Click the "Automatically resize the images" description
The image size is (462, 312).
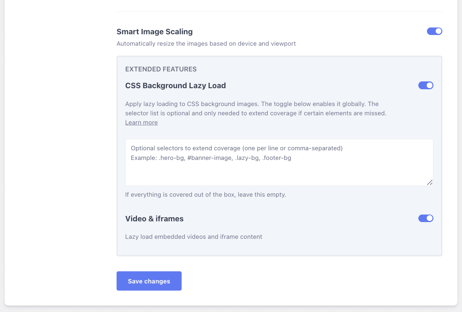click(206, 44)
